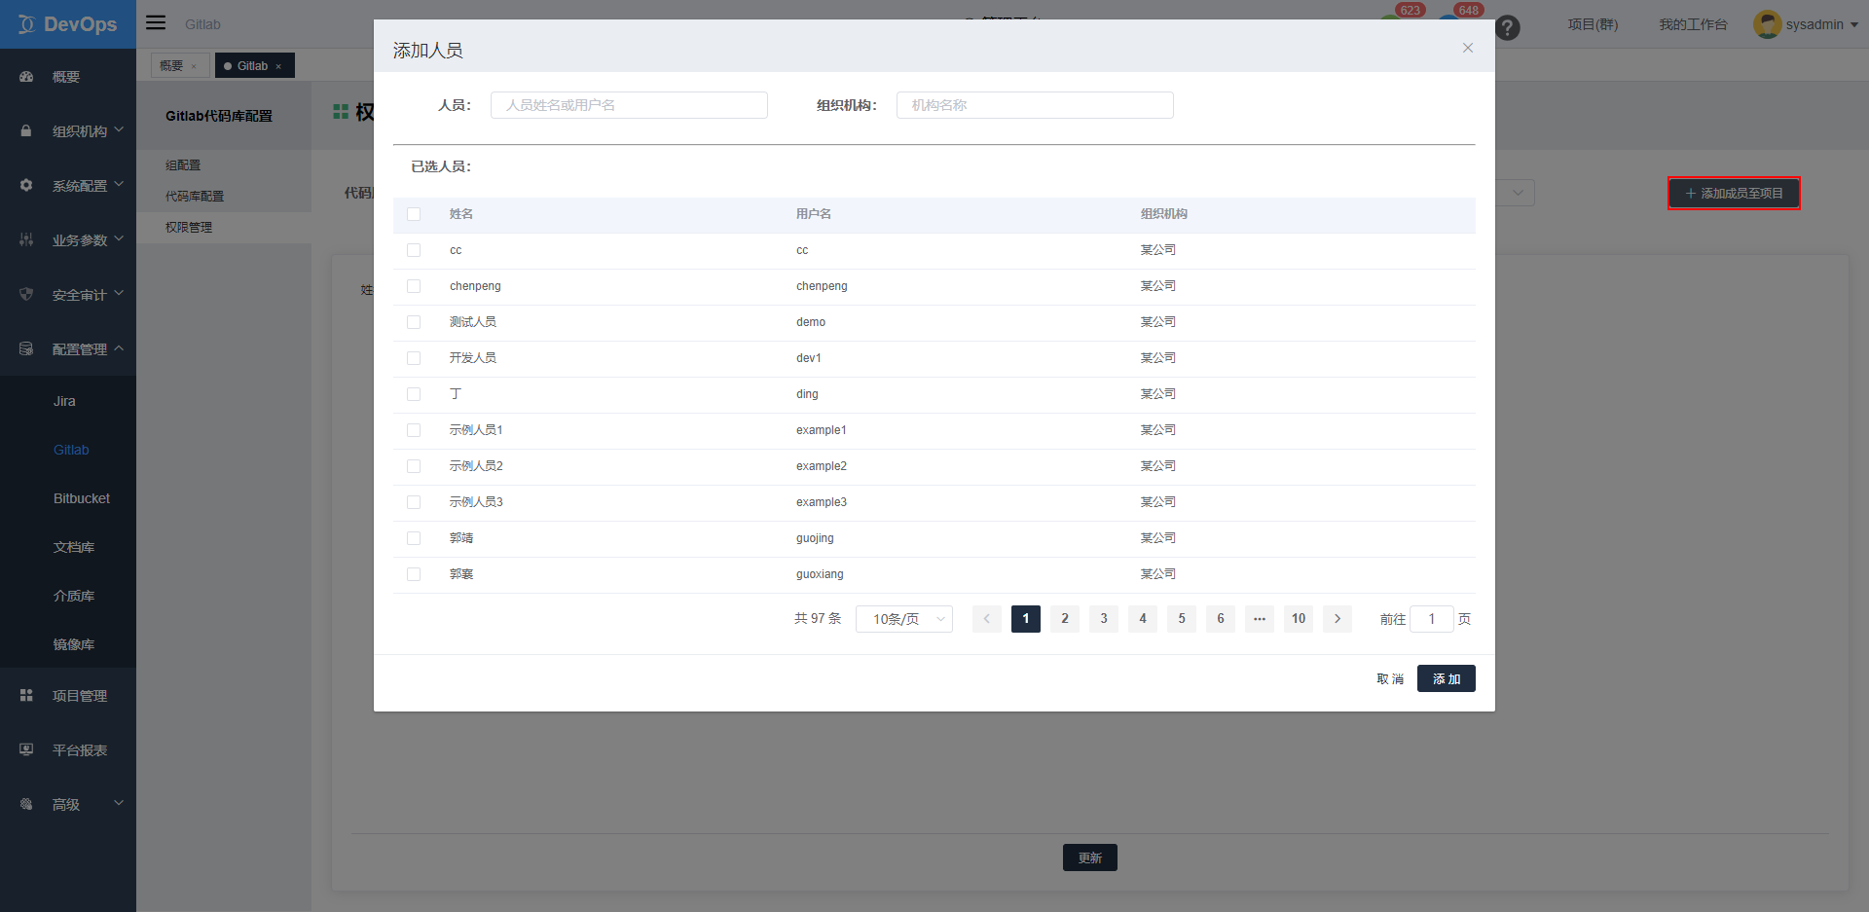This screenshot has height=912, width=1869.
Task: Check the box for chenpeng row
Action: pos(414,286)
